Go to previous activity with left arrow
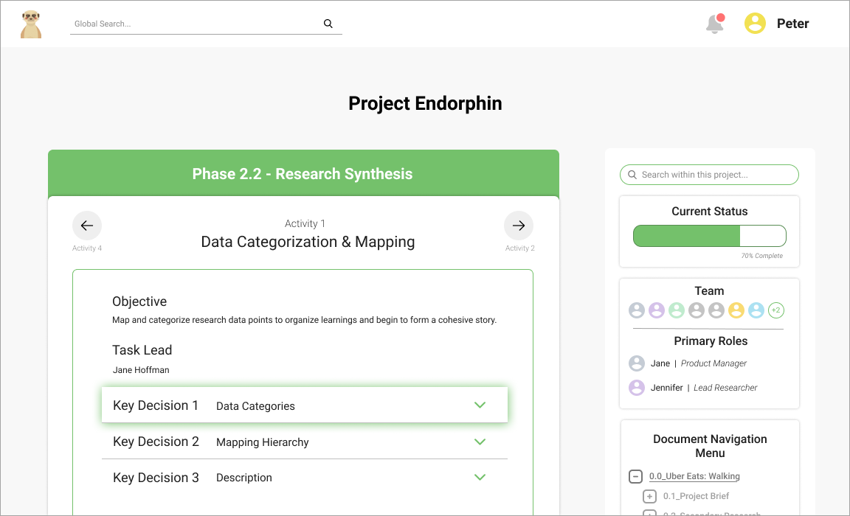Image resolution: width=850 pixels, height=516 pixels. (x=87, y=226)
